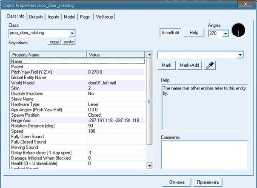Click the 0 270 0 value

tap(95, 72)
